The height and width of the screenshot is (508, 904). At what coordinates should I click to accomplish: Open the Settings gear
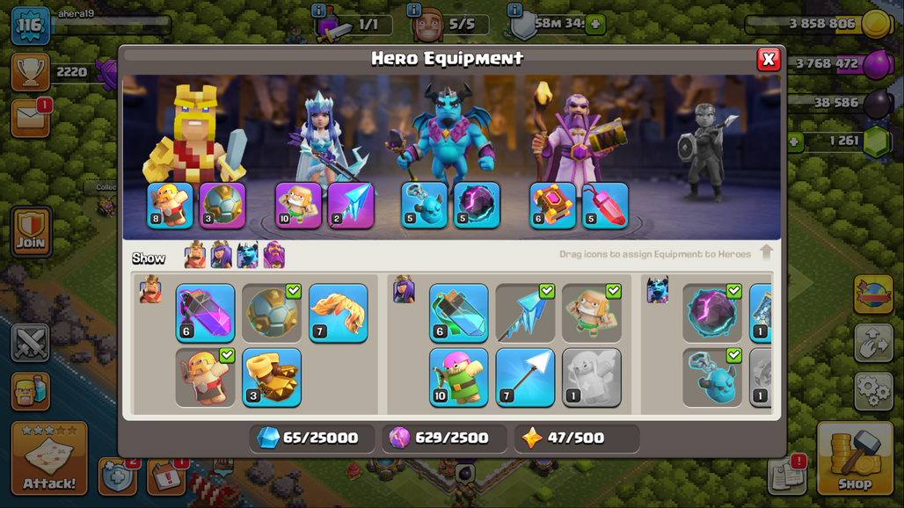[873, 391]
